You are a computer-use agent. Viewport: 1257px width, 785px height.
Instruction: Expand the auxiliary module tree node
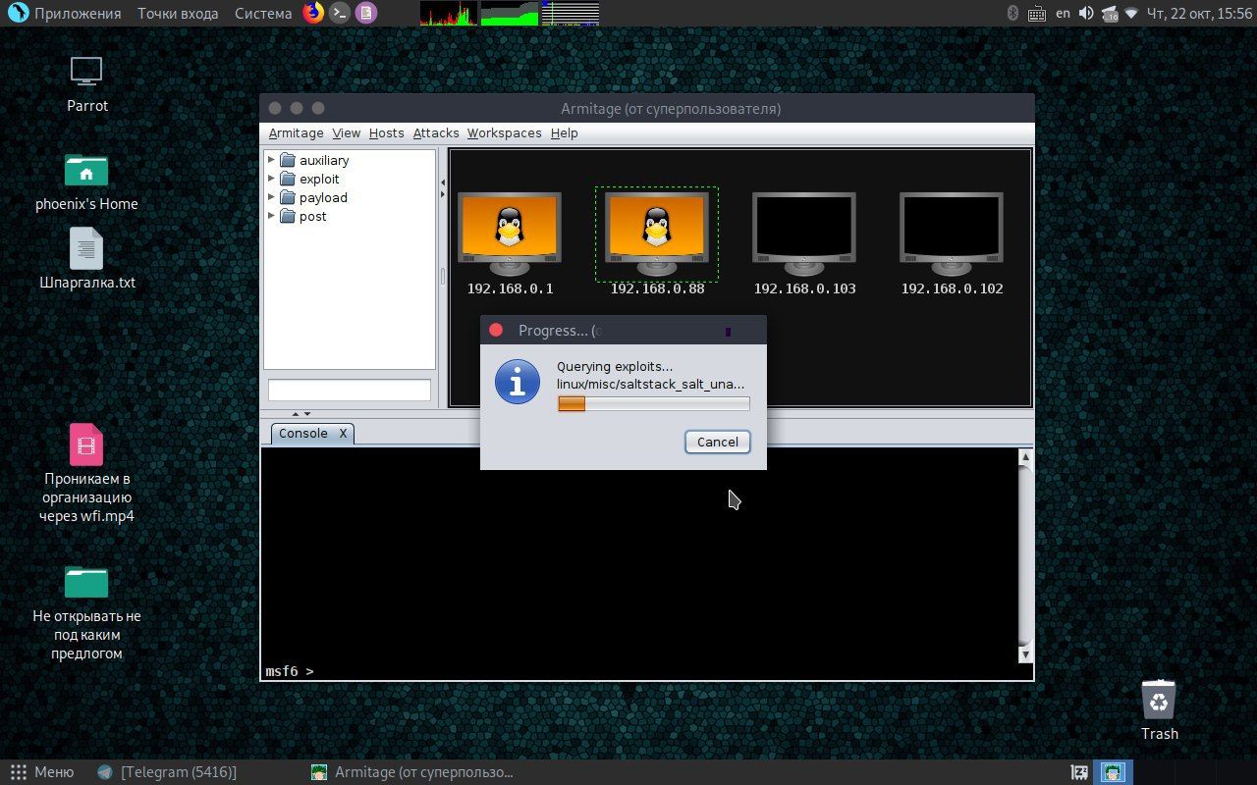click(x=272, y=160)
